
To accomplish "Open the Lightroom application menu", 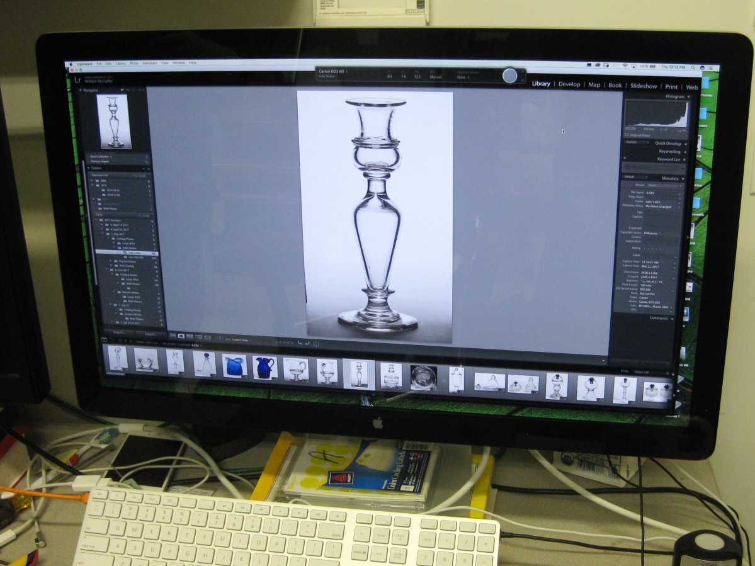I will click(85, 64).
